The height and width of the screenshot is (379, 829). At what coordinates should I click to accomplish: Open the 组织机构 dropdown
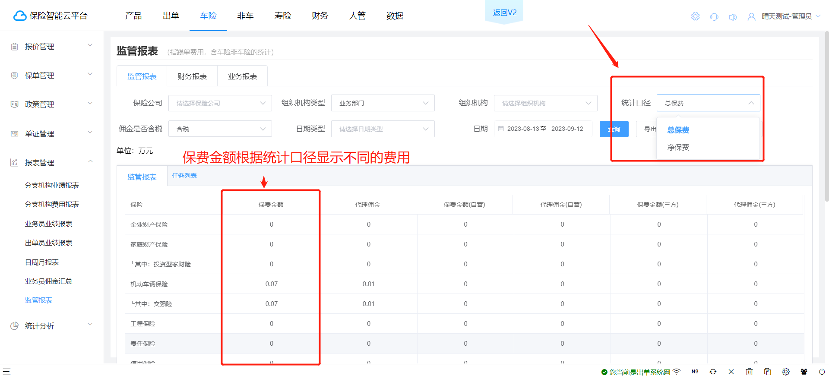click(x=546, y=103)
